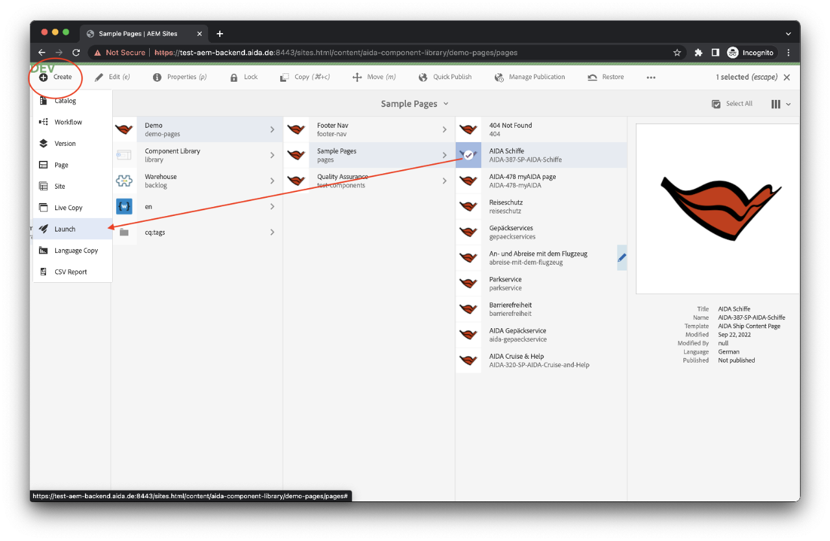Click the Create button
Image resolution: width=830 pixels, height=541 pixels.
point(56,77)
